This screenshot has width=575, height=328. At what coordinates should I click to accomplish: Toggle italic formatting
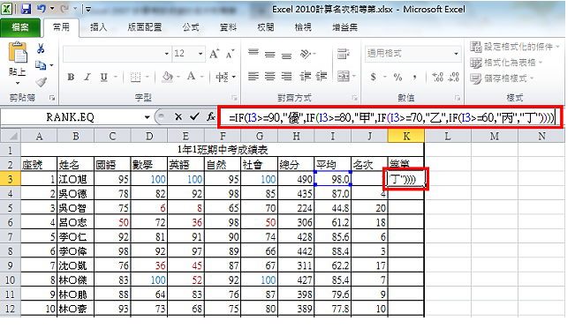coord(87,77)
